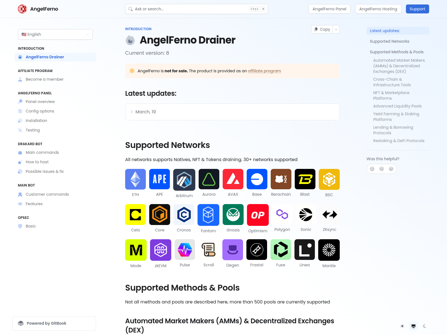This screenshot has width=447, height=335.
Task: Open Customer commands sidebar page
Action: point(55,194)
